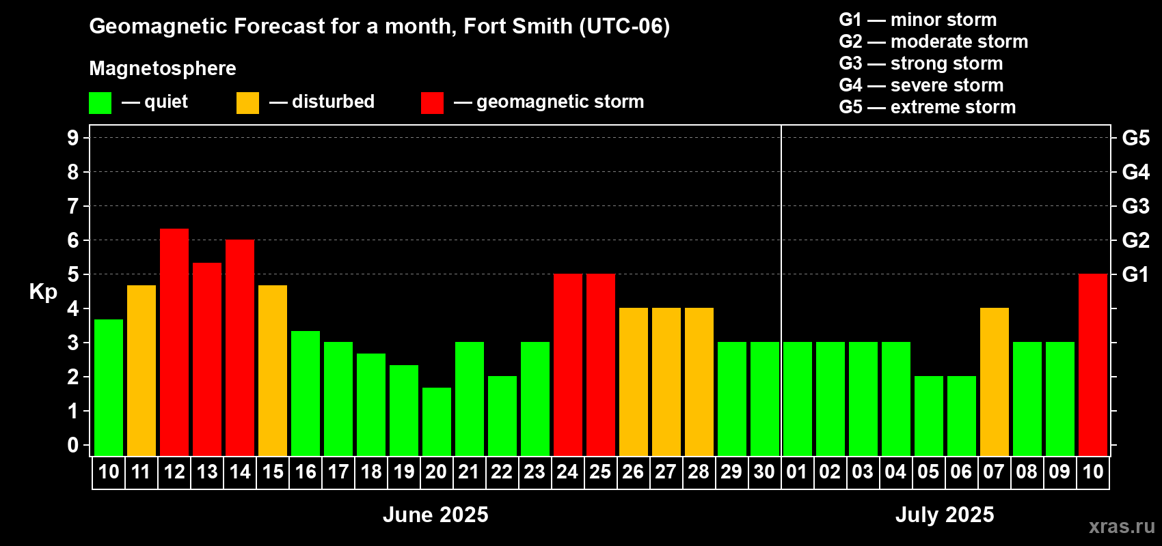Click the orange bar for June 11
The height and width of the screenshot is (546, 1162).
point(141,371)
